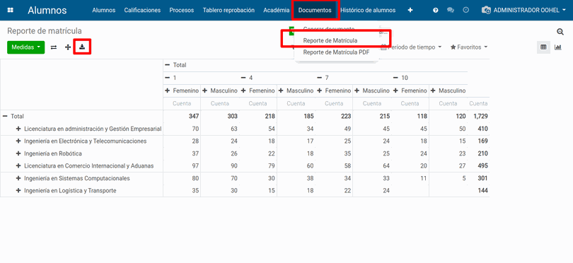Open the conversations chat icon

451,10
